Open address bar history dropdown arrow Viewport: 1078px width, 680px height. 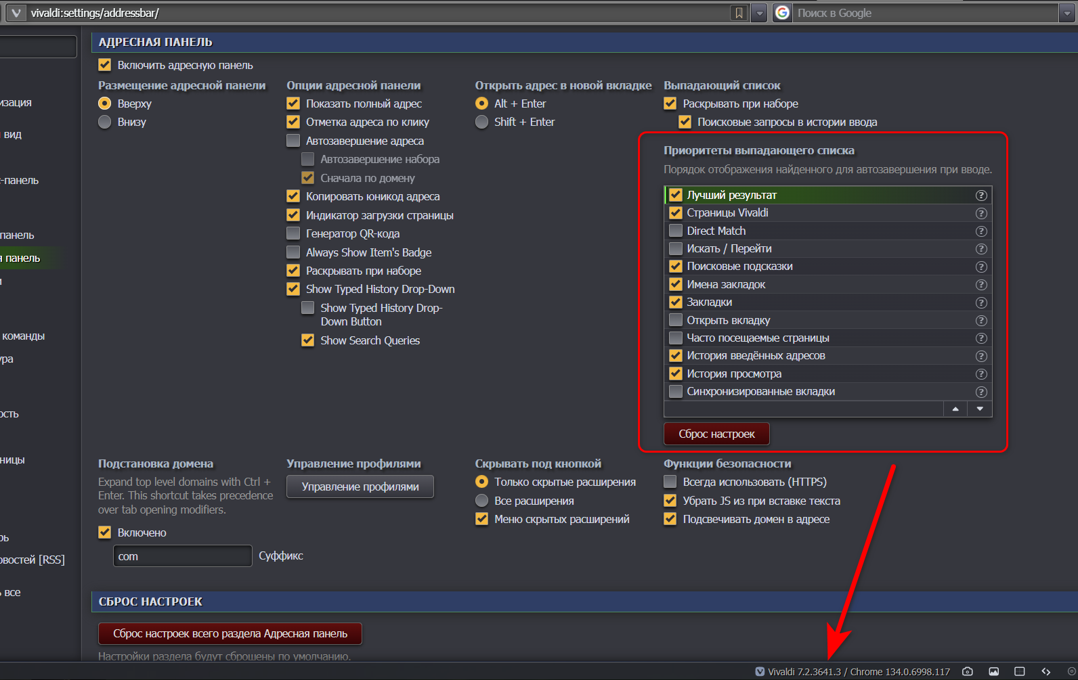coord(759,13)
